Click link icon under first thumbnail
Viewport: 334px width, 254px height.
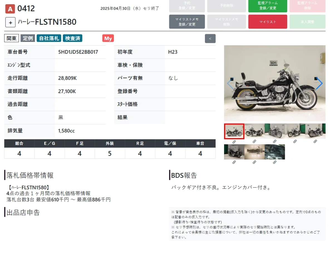pos(234,141)
